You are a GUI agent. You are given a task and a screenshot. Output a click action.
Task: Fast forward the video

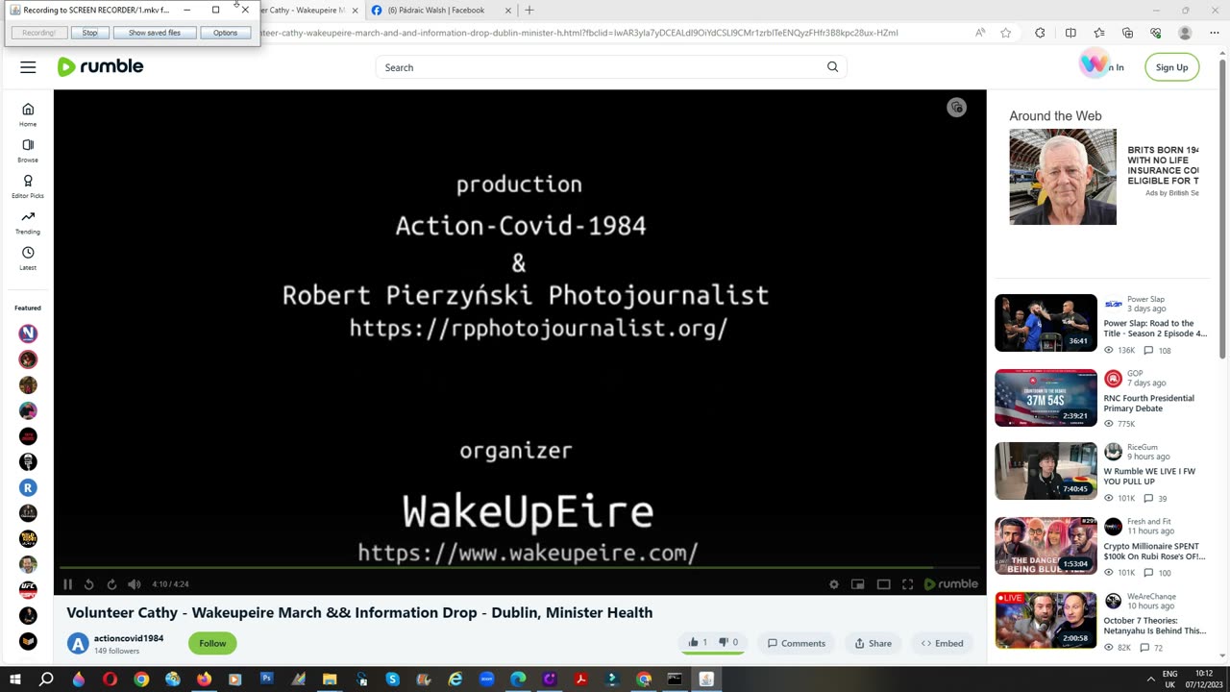tap(111, 584)
